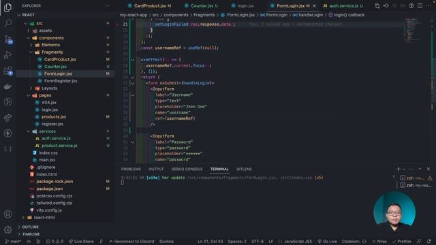436x245 pixels.
Task: Open the Explorer view in activity bar
Action: 7,7
